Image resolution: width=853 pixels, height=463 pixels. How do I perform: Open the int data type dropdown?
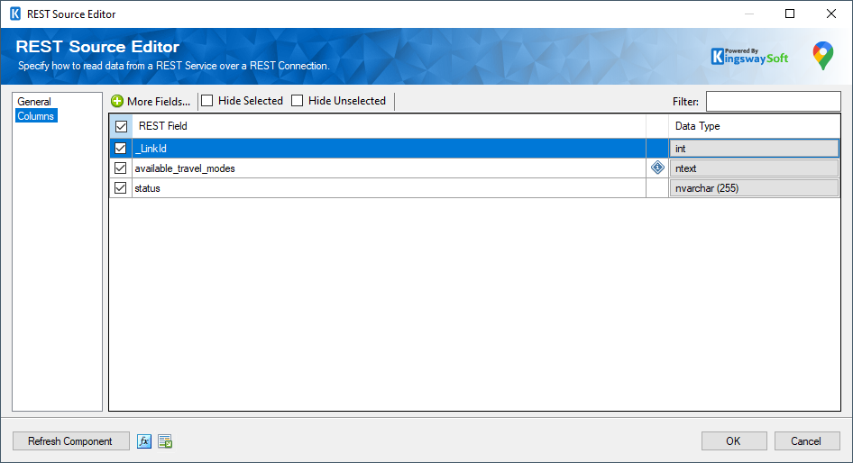pos(754,149)
